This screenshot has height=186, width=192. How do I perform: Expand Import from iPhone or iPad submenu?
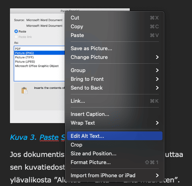[x=115, y=176]
